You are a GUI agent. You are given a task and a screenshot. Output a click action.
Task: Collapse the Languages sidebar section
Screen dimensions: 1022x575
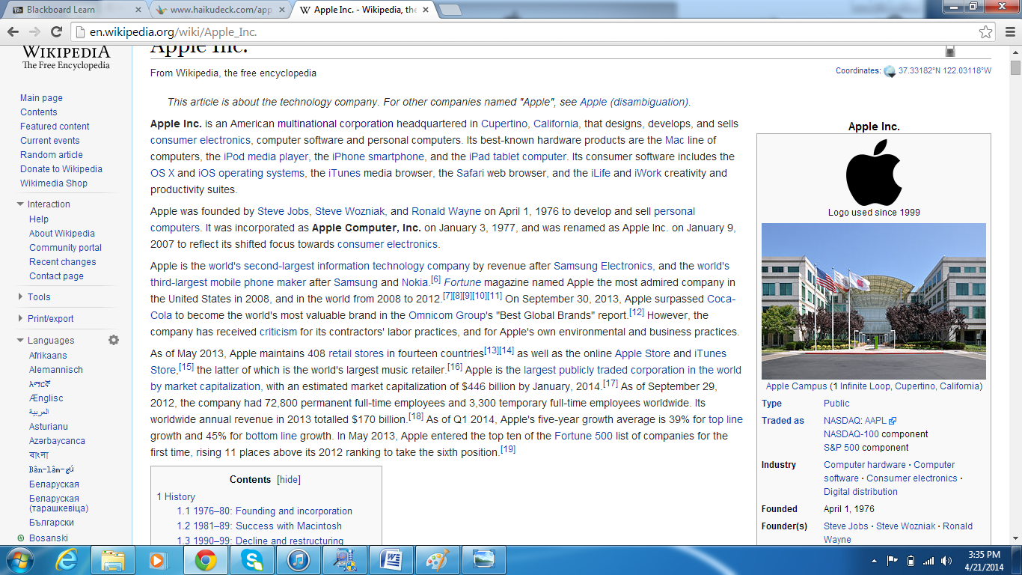pos(45,341)
